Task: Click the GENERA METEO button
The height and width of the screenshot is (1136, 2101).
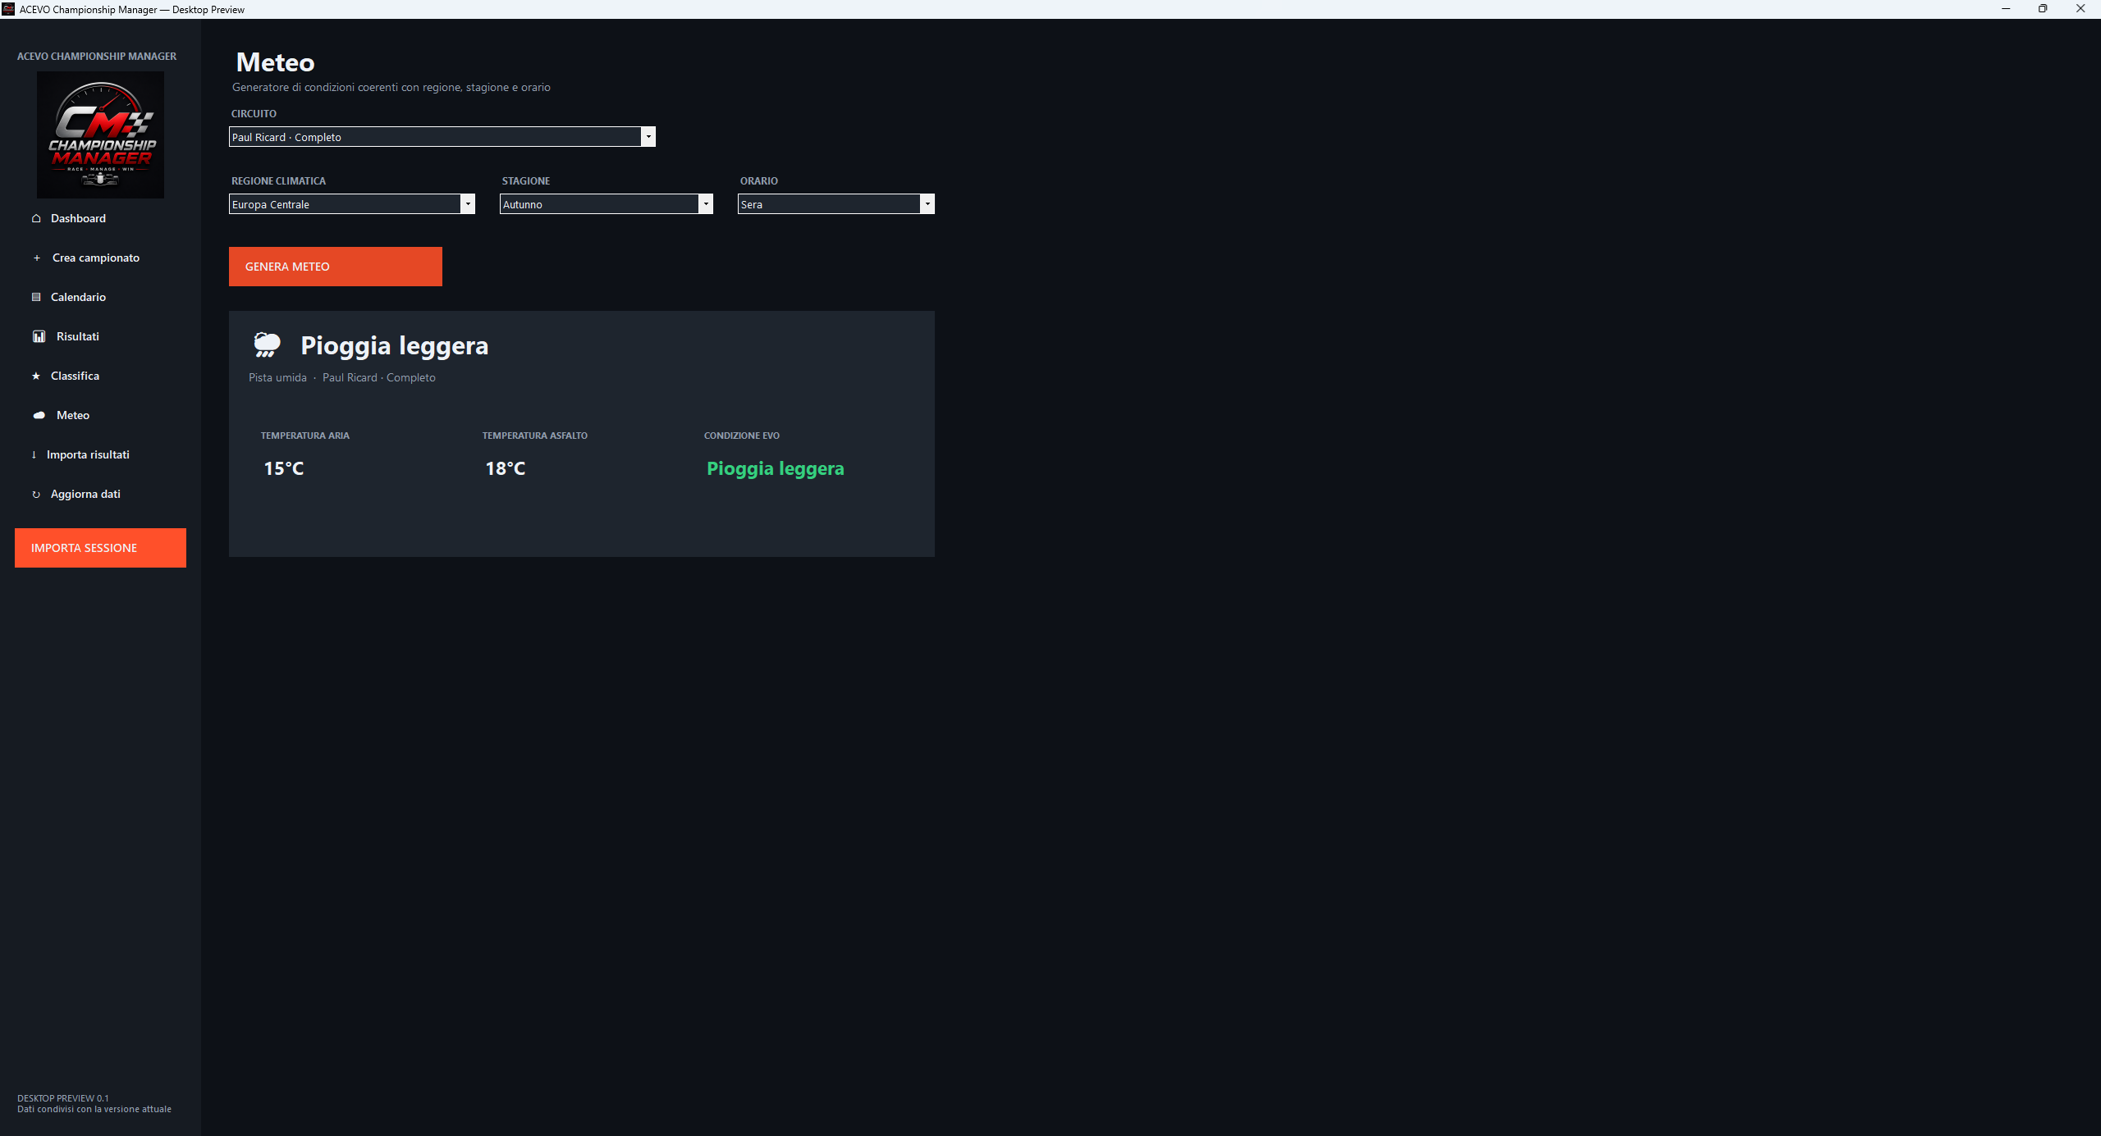Action: (335, 267)
